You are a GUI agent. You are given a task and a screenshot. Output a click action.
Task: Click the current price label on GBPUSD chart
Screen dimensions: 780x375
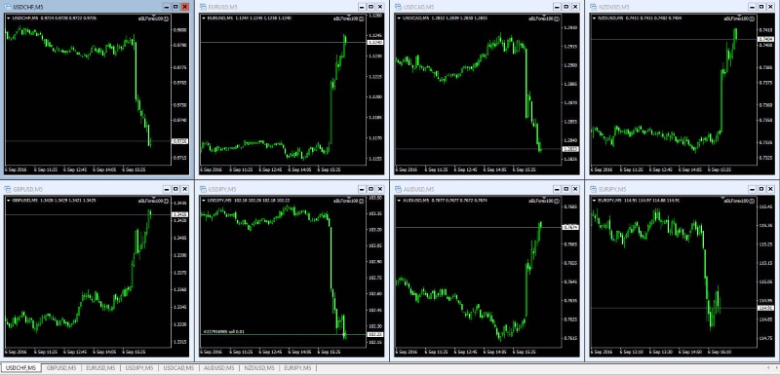point(179,214)
